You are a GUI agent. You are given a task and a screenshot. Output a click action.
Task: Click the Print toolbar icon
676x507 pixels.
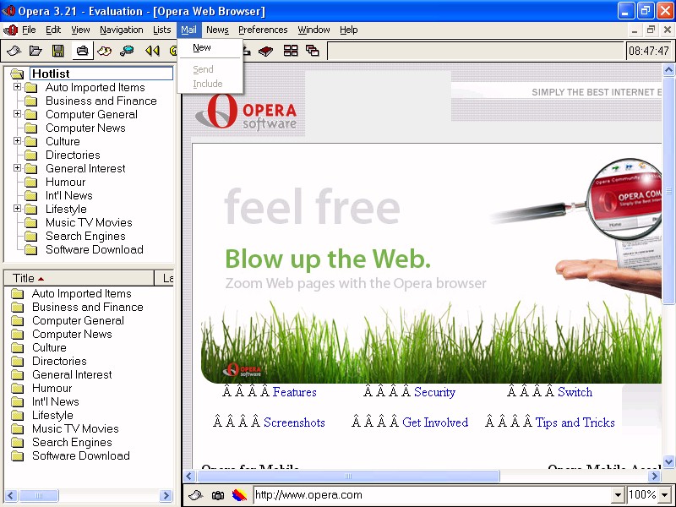(x=82, y=51)
